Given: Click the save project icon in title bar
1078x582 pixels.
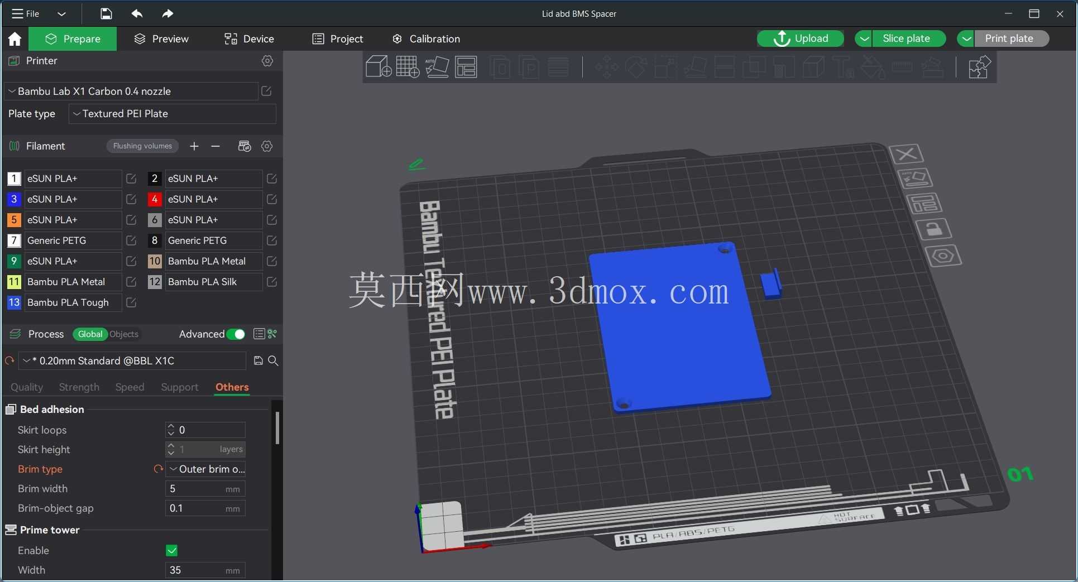Looking at the screenshot, I should tap(106, 13).
